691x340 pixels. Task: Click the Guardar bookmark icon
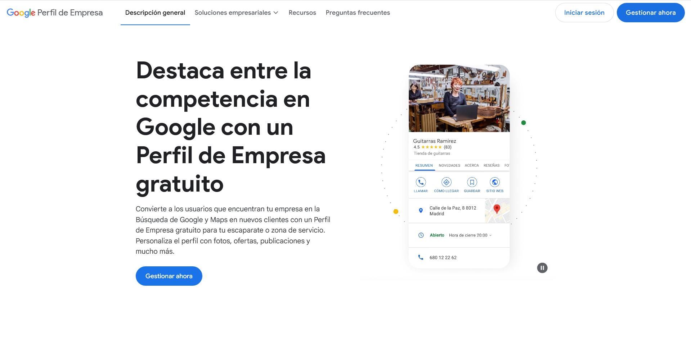click(472, 182)
